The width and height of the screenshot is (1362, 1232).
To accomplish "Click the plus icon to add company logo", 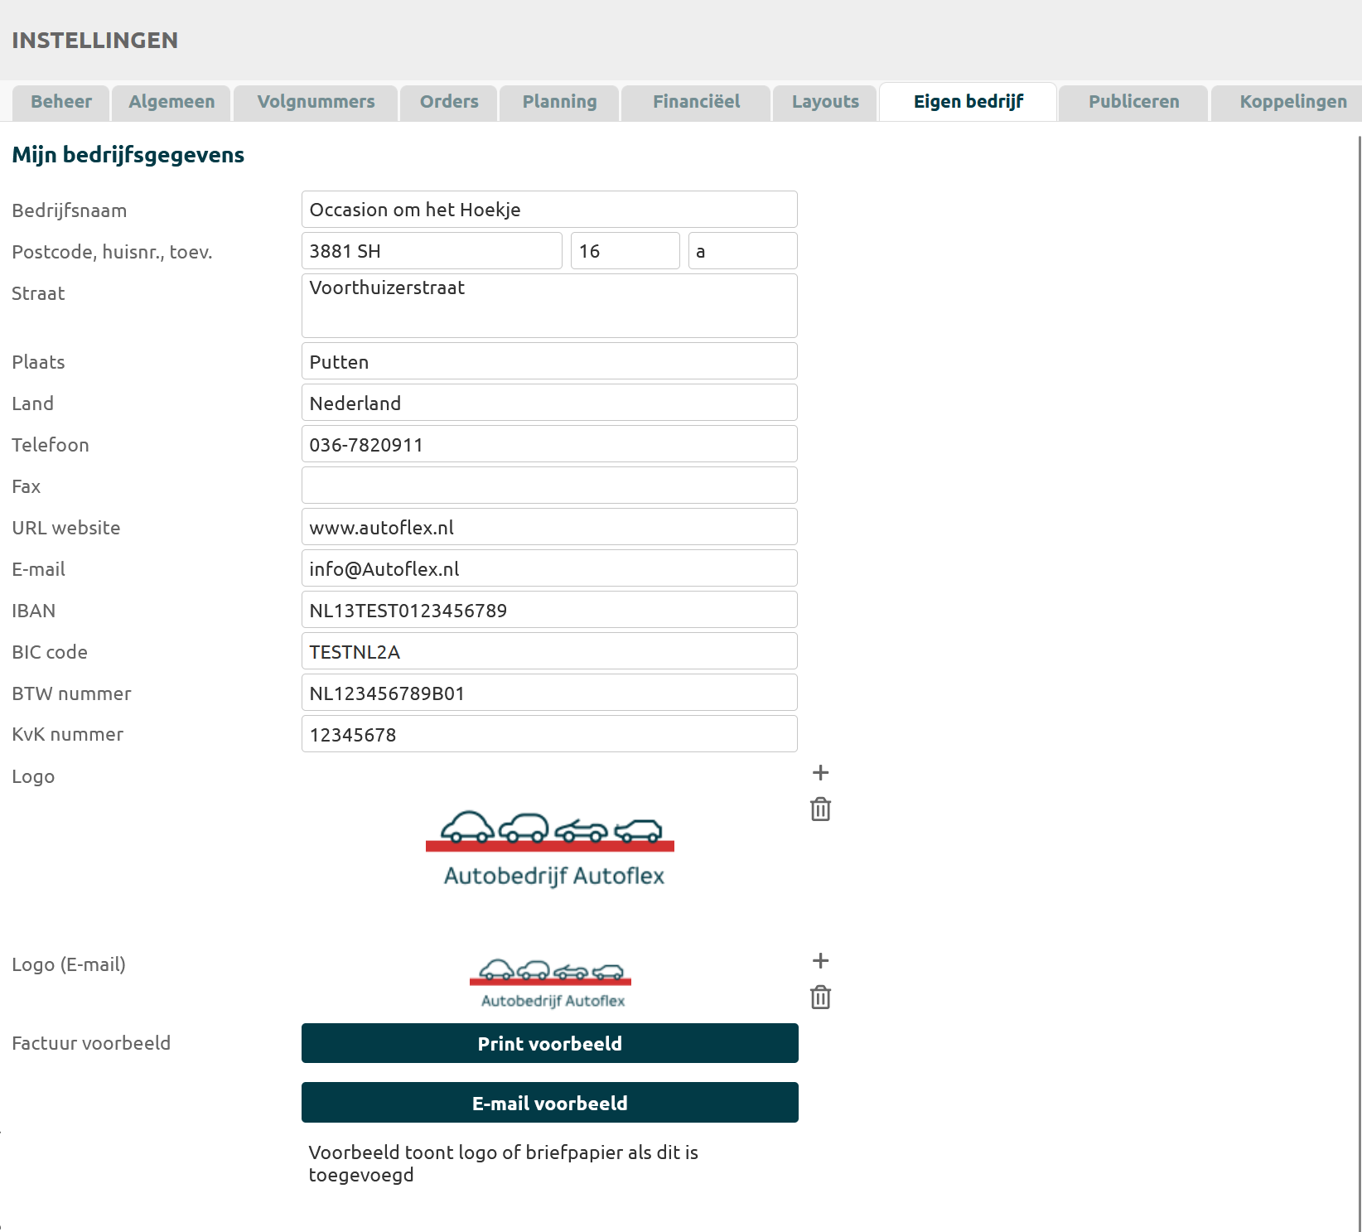I will (820, 773).
